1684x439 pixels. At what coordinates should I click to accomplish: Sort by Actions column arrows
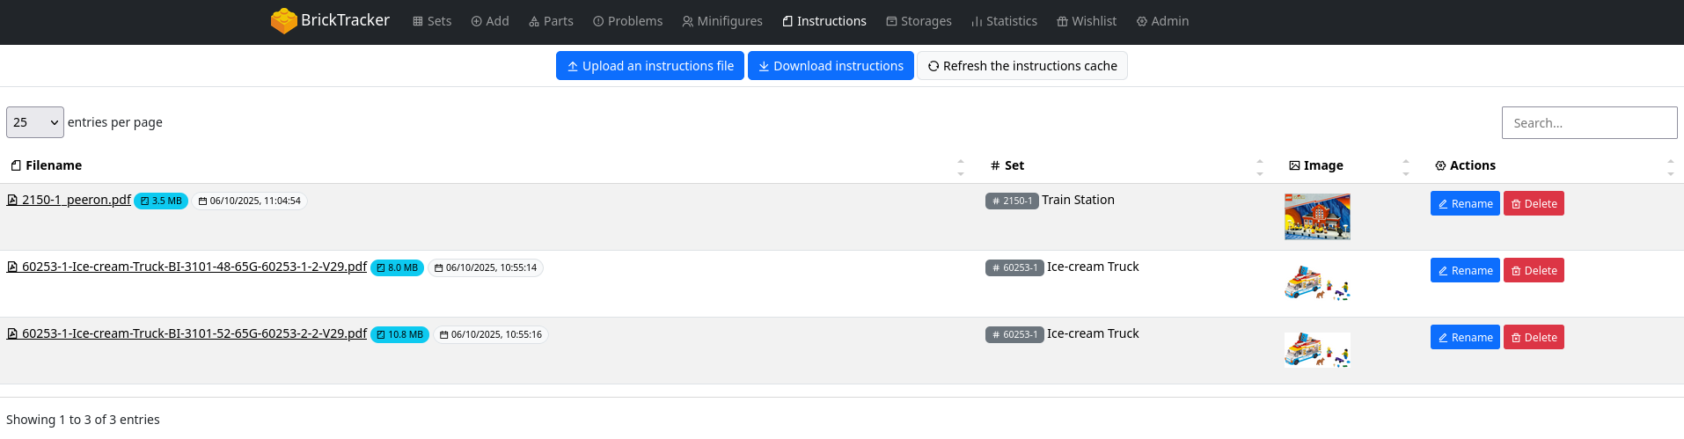[1671, 166]
